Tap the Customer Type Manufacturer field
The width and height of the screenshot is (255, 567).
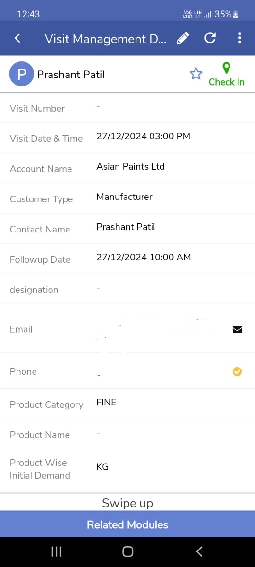127,198
